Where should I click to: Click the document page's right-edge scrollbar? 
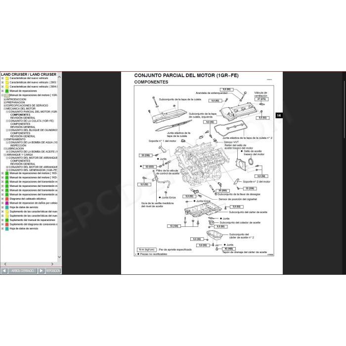[344, 110]
